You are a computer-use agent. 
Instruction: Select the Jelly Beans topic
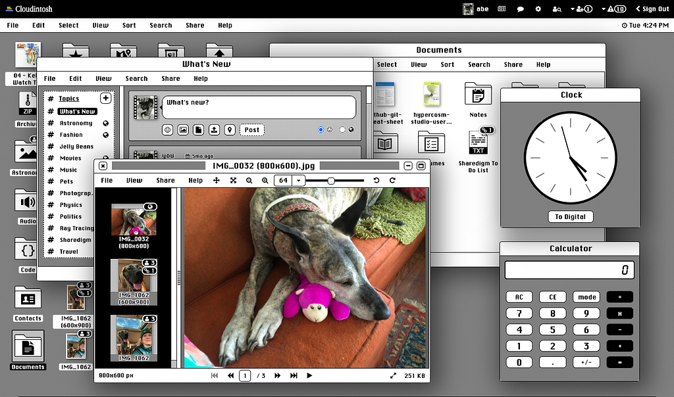[x=76, y=147]
